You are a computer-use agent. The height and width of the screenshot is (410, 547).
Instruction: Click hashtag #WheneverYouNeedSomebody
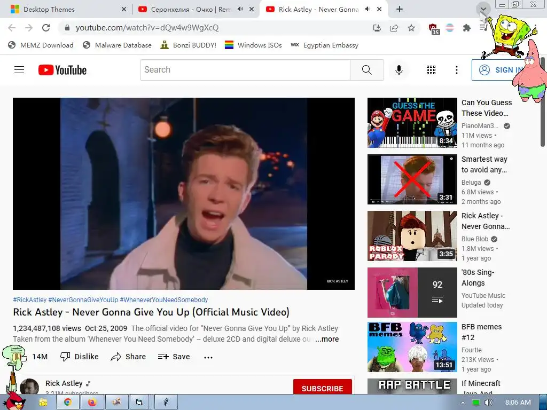164,300
